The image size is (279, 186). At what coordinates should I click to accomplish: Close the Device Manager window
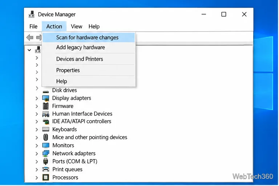(244, 14)
